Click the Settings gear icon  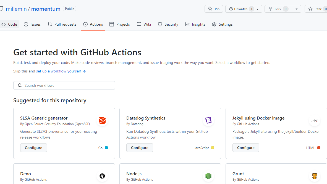click(214, 24)
